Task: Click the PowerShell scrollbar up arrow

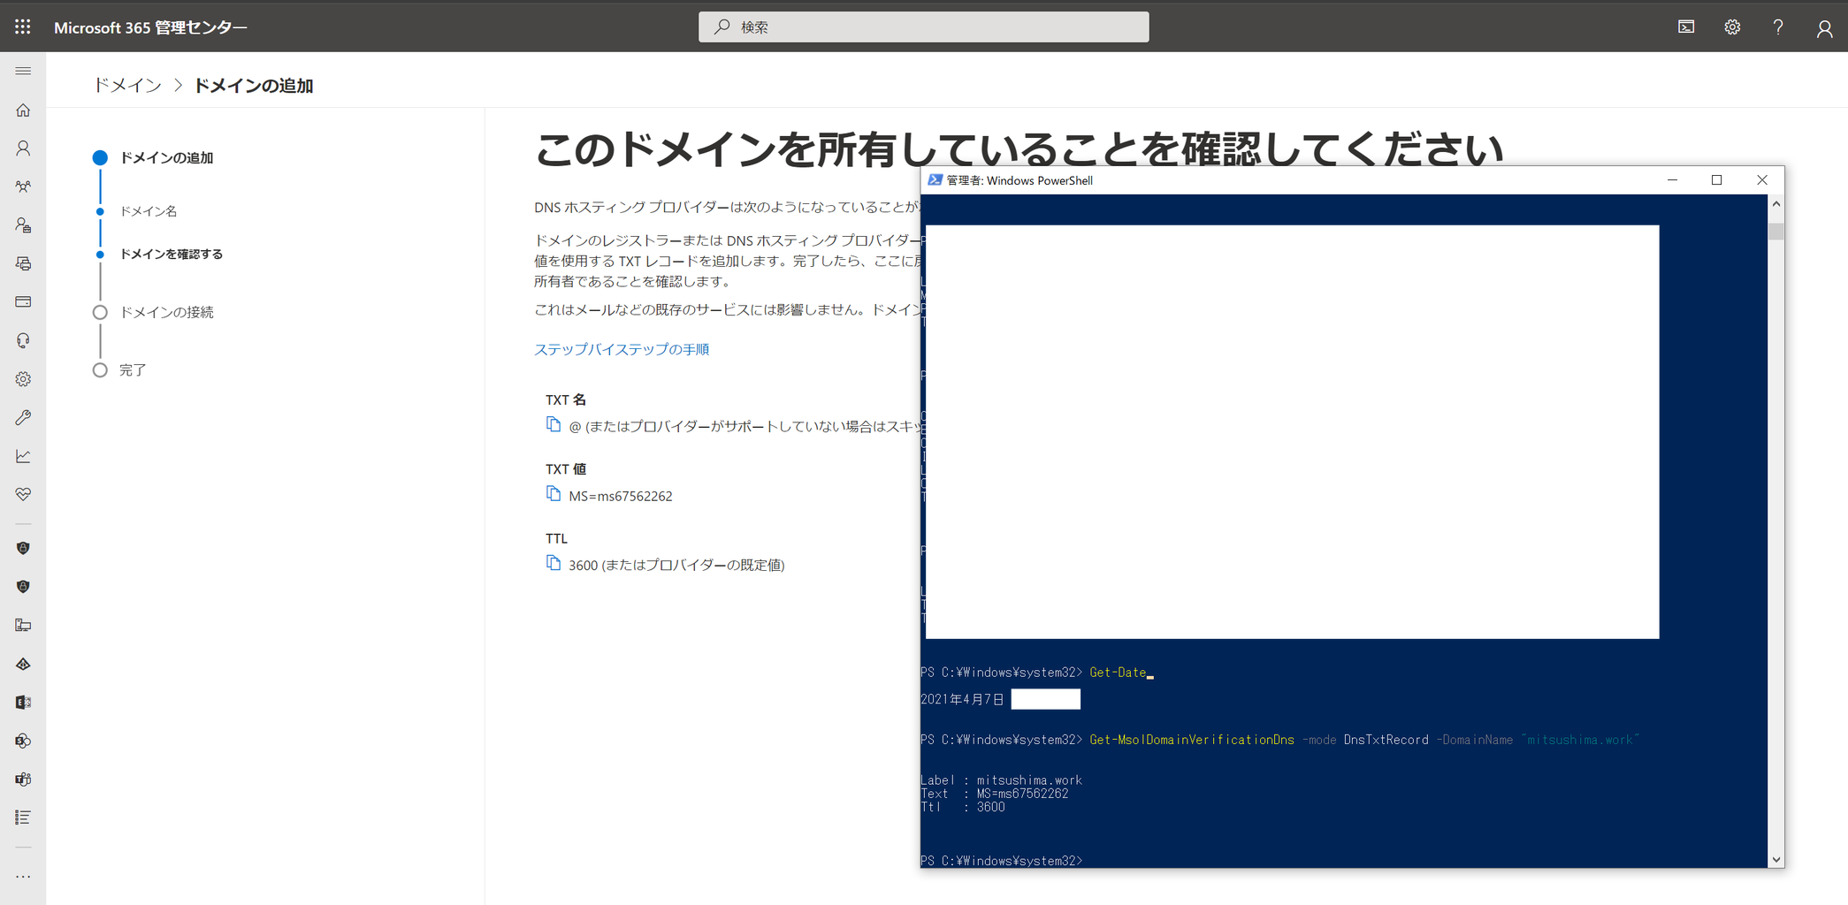Action: point(1776,204)
